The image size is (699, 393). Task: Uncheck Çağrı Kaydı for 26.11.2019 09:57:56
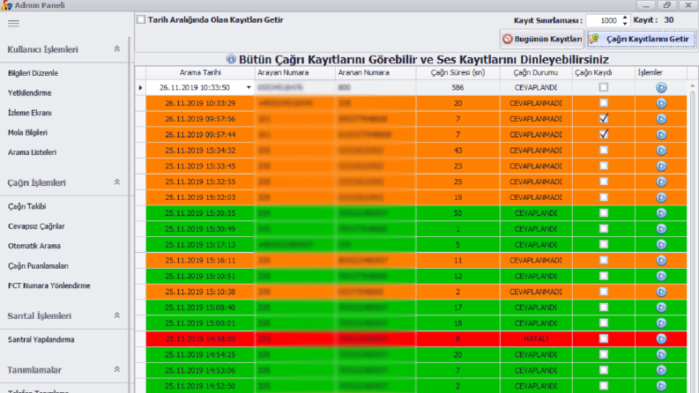(x=604, y=119)
